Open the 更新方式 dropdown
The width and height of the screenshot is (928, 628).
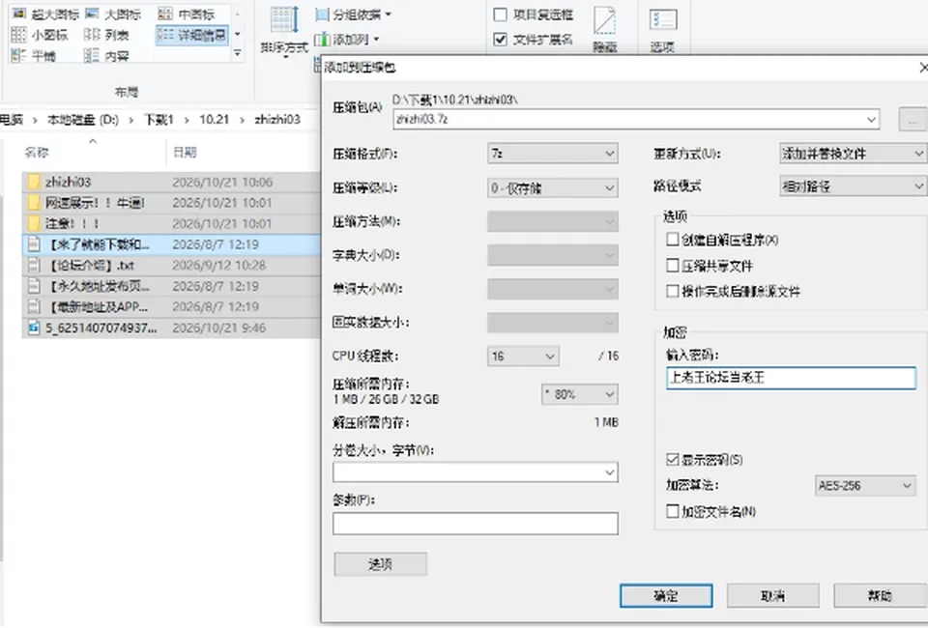point(853,154)
